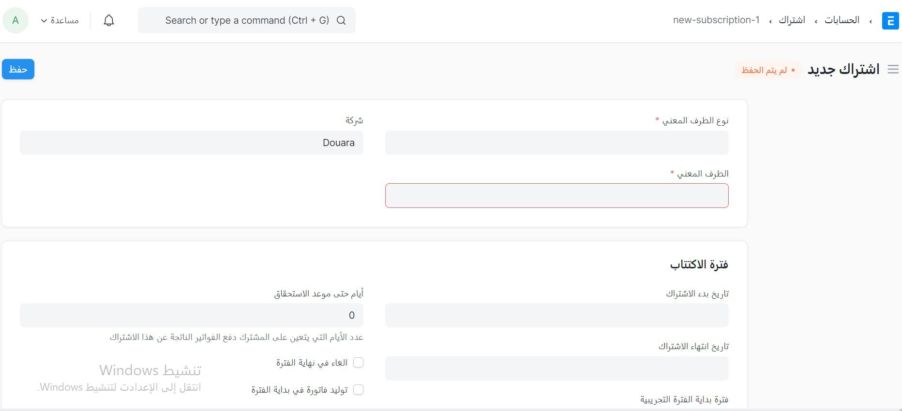Viewport: 902px width, 411px height.
Task: Click the لم يتم الحفظ status badge
Action: (x=768, y=70)
